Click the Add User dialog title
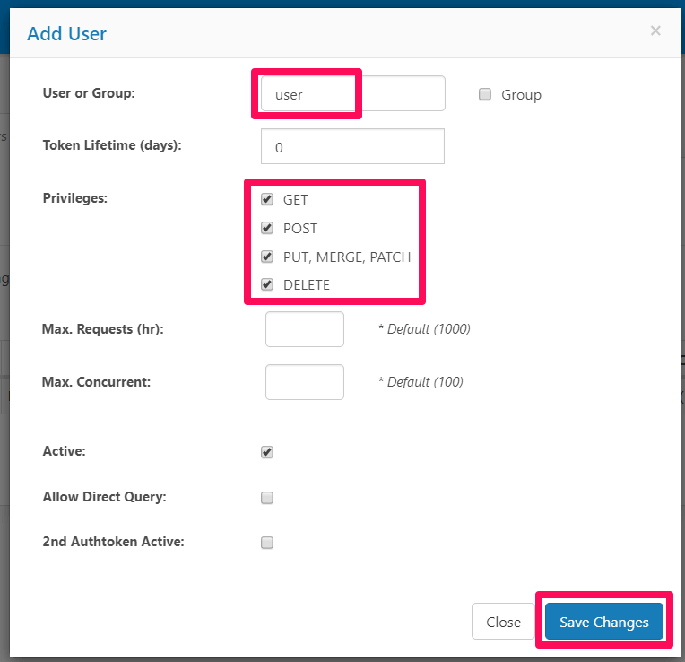685x662 pixels. (67, 34)
